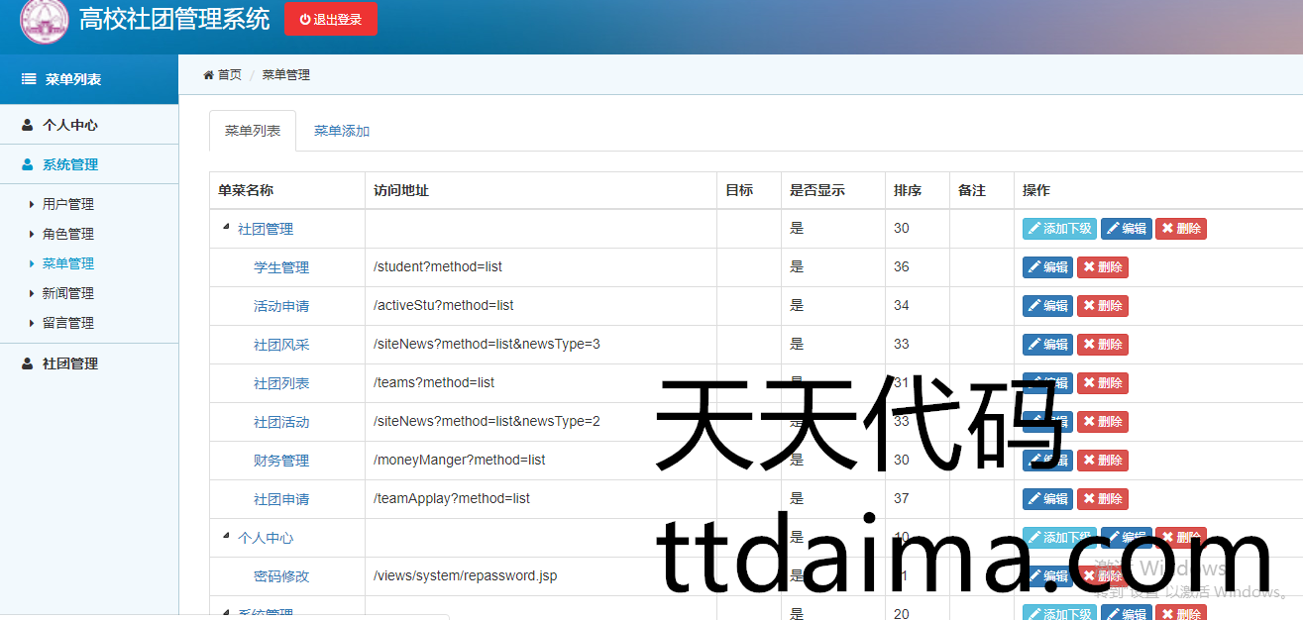Expand 社团管理 section in the sidebar
The height and width of the screenshot is (620, 1303).
(69, 363)
